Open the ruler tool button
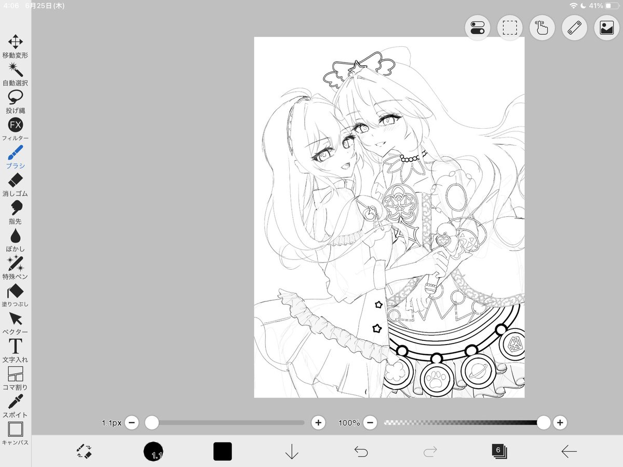 tap(574, 28)
